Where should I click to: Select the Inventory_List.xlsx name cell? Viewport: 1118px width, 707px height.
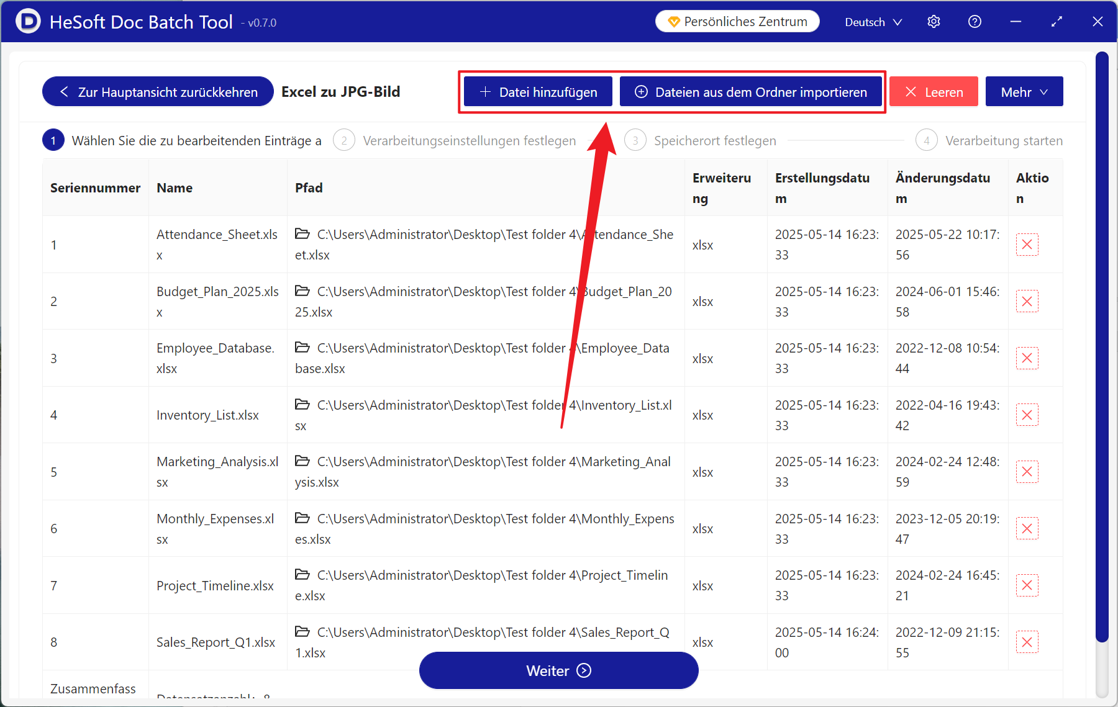[x=217, y=415]
